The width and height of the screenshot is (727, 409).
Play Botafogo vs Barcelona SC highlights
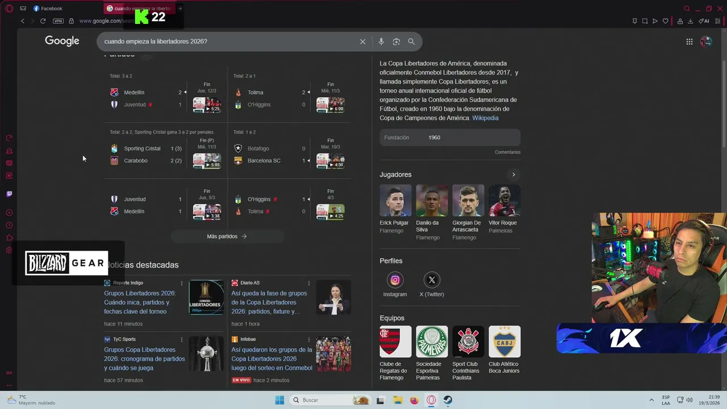331,161
